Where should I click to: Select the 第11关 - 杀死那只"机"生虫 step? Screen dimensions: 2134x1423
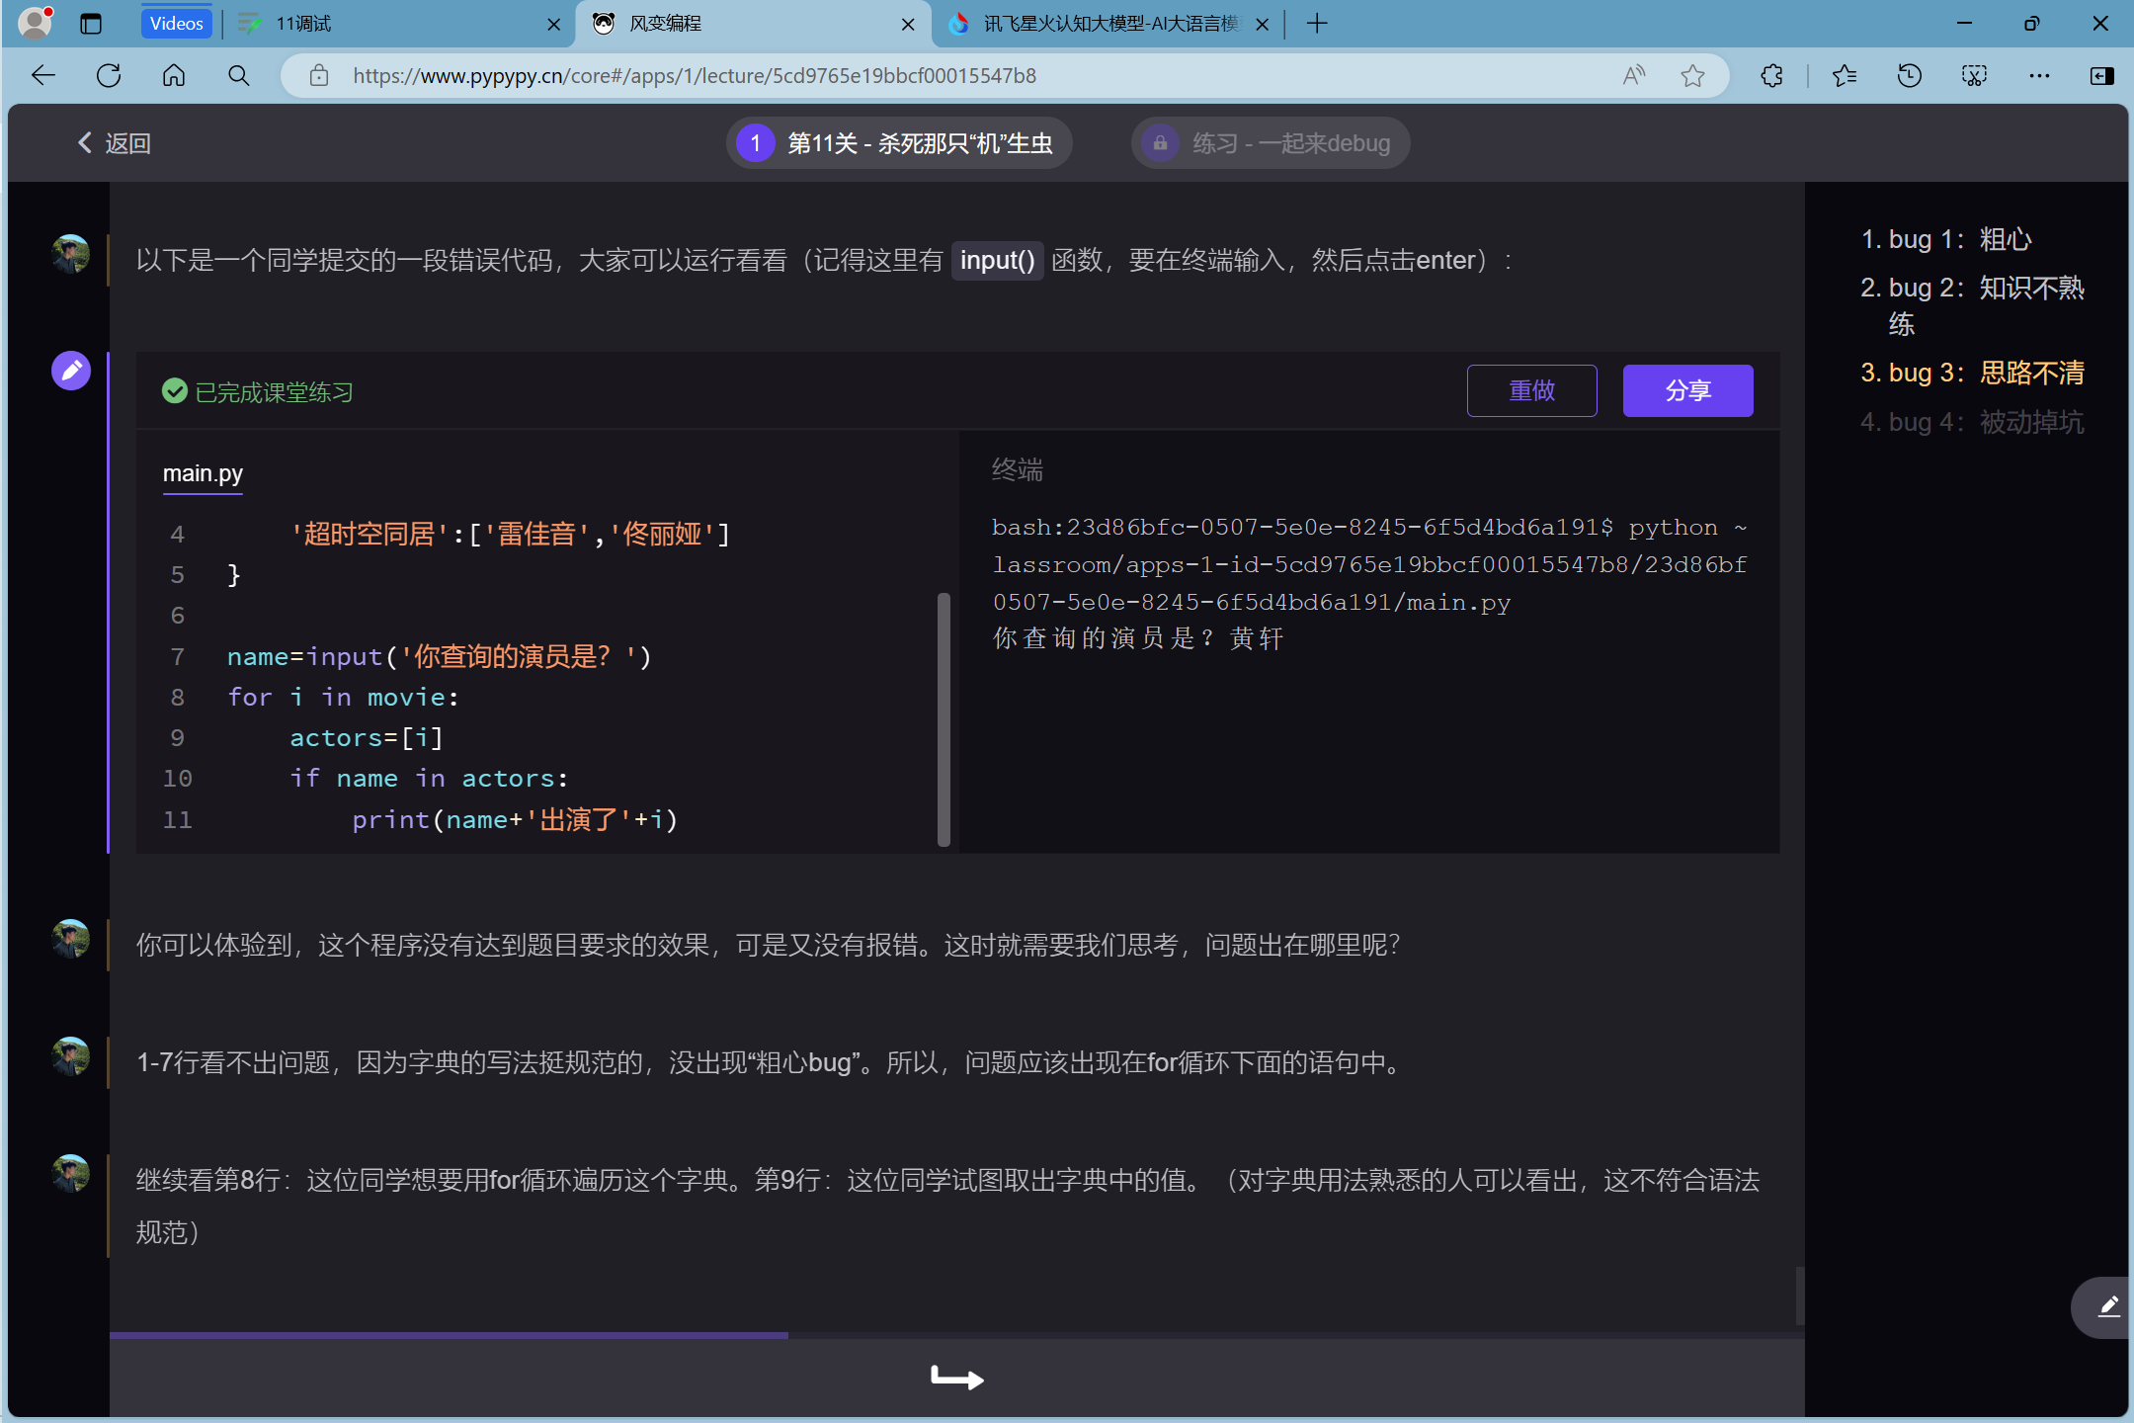(x=899, y=143)
